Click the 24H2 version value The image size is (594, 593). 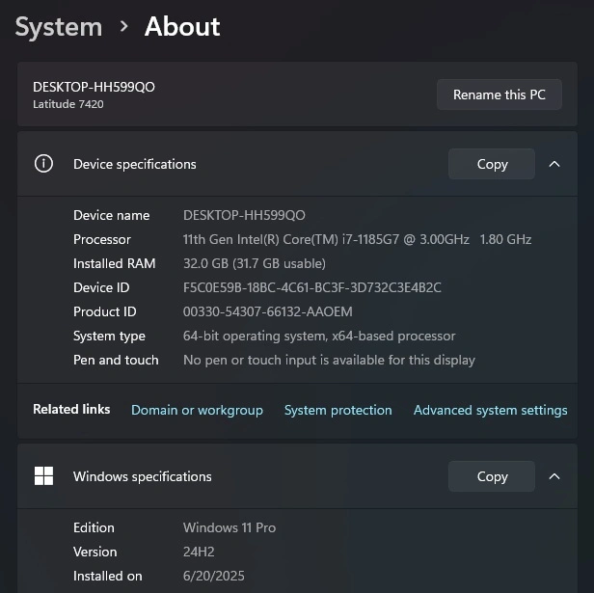198,552
